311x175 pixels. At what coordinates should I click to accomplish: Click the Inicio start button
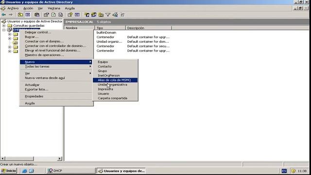click(x=9, y=171)
